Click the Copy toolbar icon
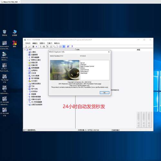The height and width of the screenshot is (161, 161). tap(44, 46)
